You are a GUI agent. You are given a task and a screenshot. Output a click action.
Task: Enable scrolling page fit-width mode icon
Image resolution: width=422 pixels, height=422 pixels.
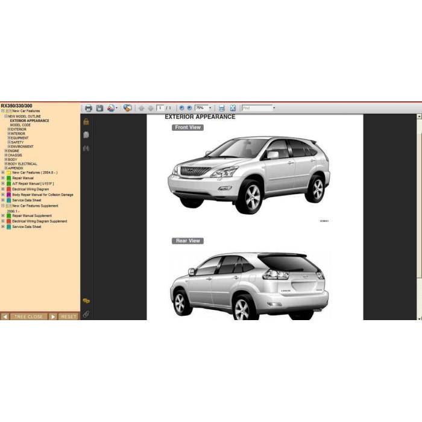click(221, 108)
